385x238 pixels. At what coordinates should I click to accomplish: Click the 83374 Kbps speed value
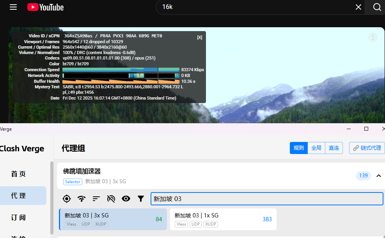(x=193, y=70)
